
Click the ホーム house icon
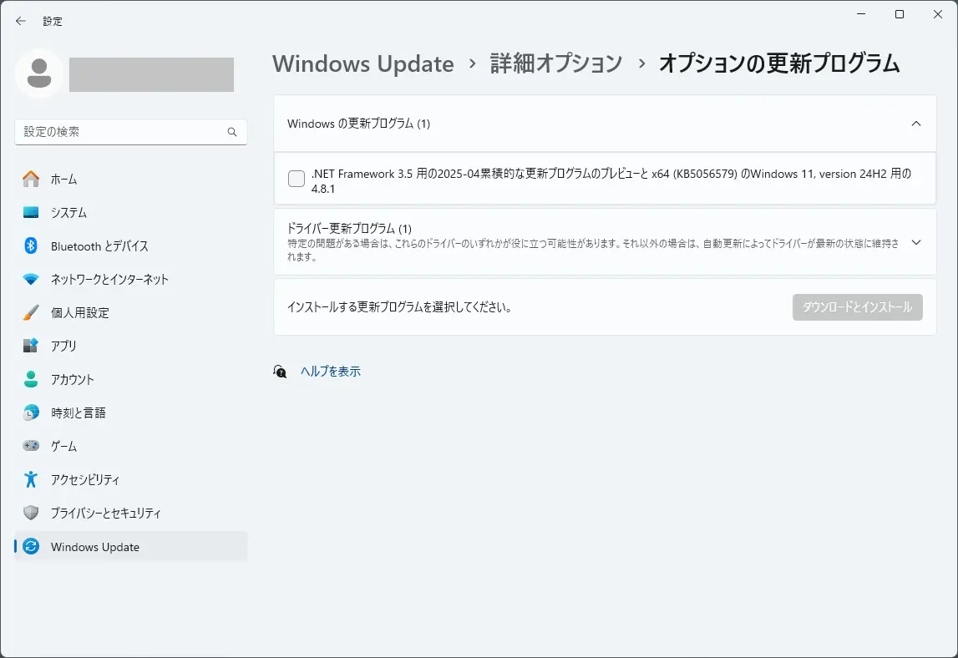click(31, 179)
